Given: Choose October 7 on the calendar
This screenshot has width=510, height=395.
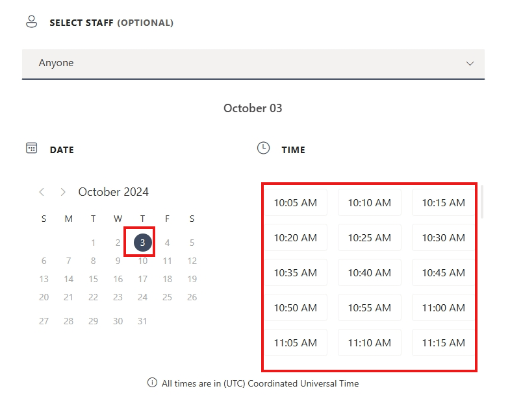Looking at the screenshot, I should tap(68, 261).
